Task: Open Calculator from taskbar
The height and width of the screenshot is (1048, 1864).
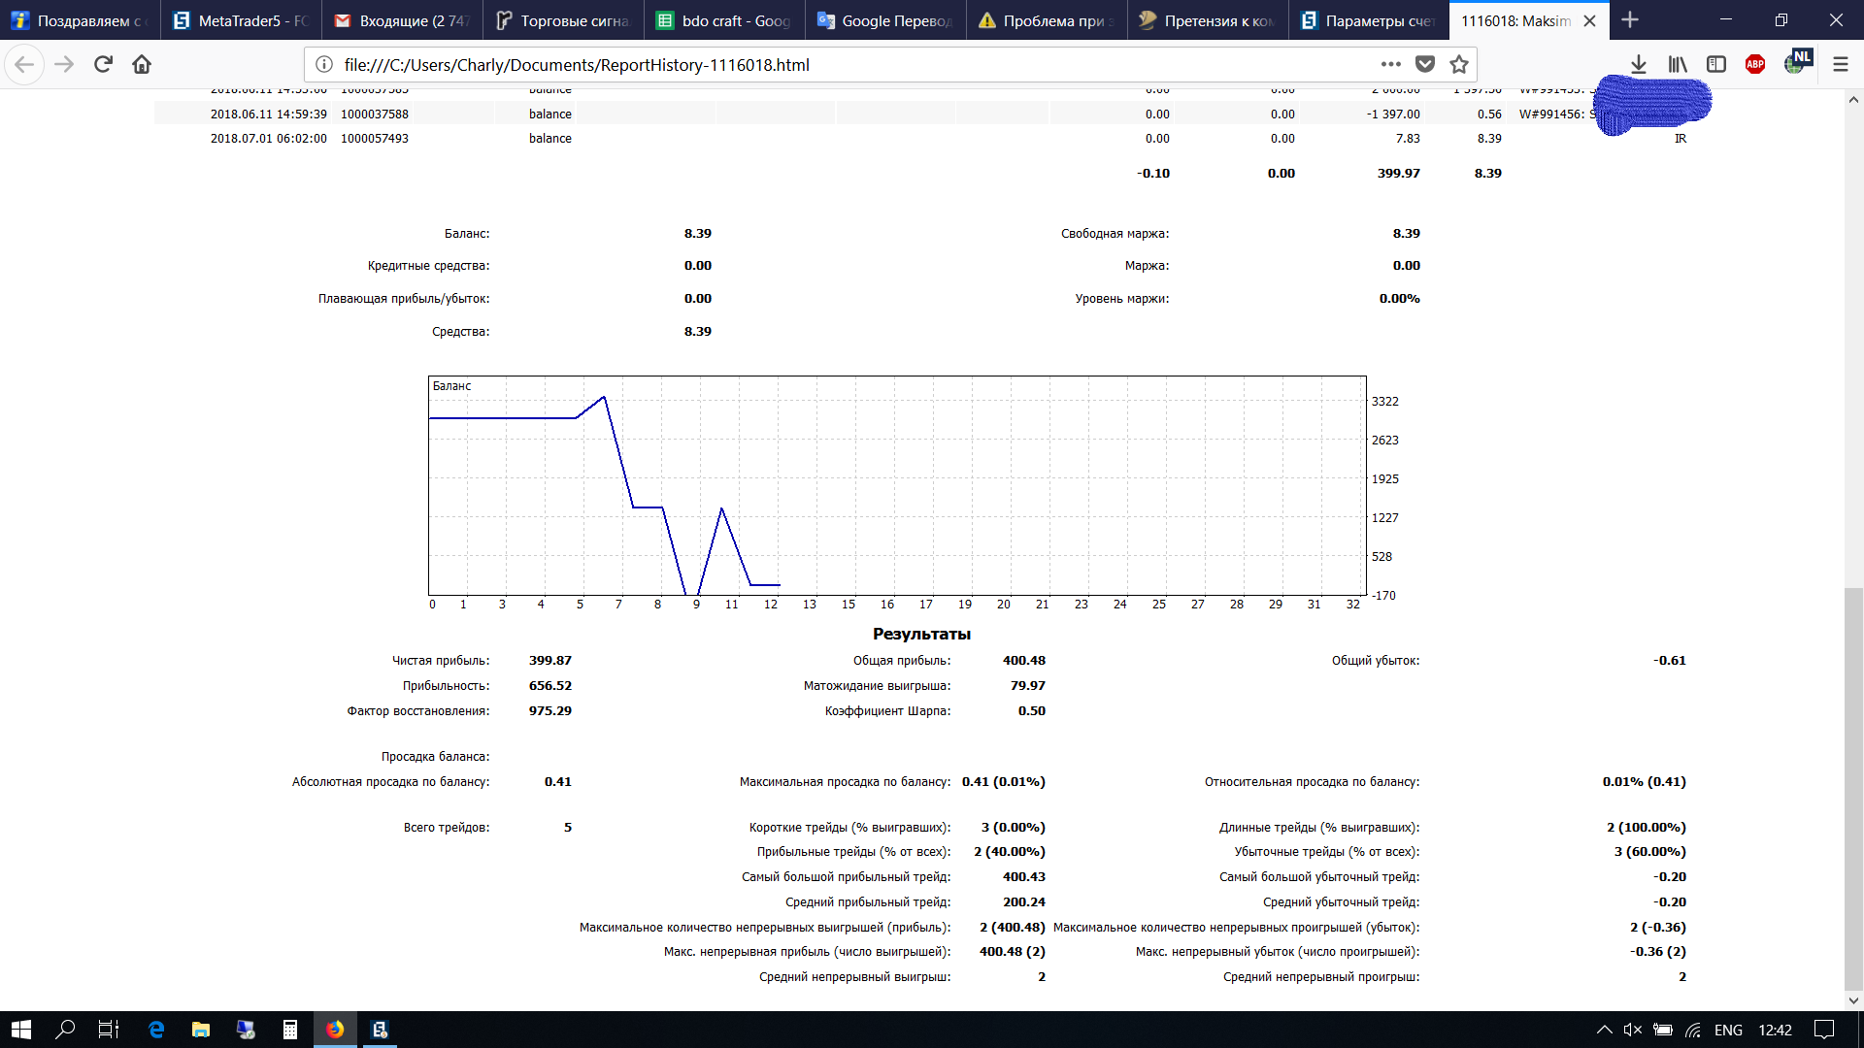Action: coord(289,1030)
